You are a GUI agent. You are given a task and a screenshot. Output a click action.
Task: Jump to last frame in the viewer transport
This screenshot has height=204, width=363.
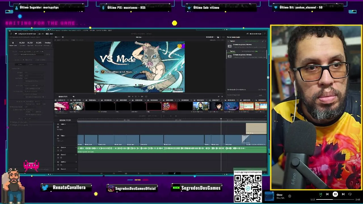pos(142,96)
